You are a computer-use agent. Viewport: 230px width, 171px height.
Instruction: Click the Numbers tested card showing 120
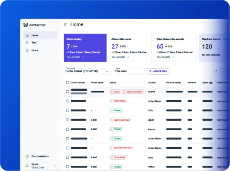click(x=214, y=48)
